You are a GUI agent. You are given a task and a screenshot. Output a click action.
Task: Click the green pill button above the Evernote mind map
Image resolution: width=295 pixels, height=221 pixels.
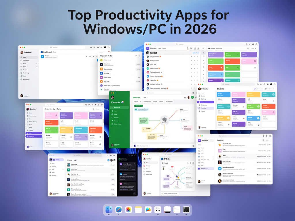tap(138, 106)
